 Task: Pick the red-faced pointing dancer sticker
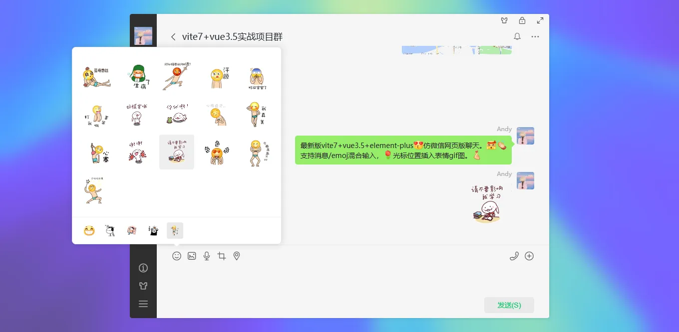coord(177,76)
